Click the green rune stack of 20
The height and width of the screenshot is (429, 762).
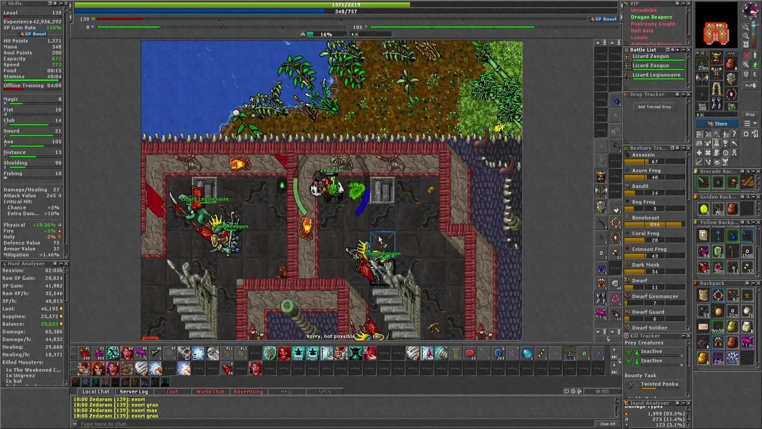pyautogui.click(x=718, y=251)
